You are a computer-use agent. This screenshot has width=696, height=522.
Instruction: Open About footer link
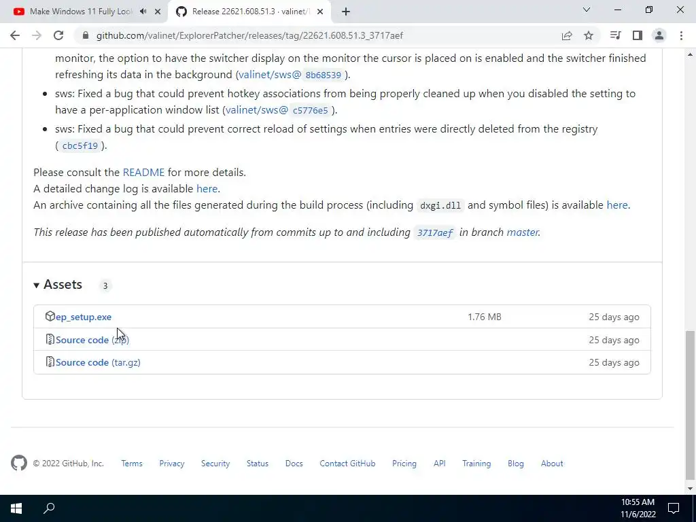[552, 464]
